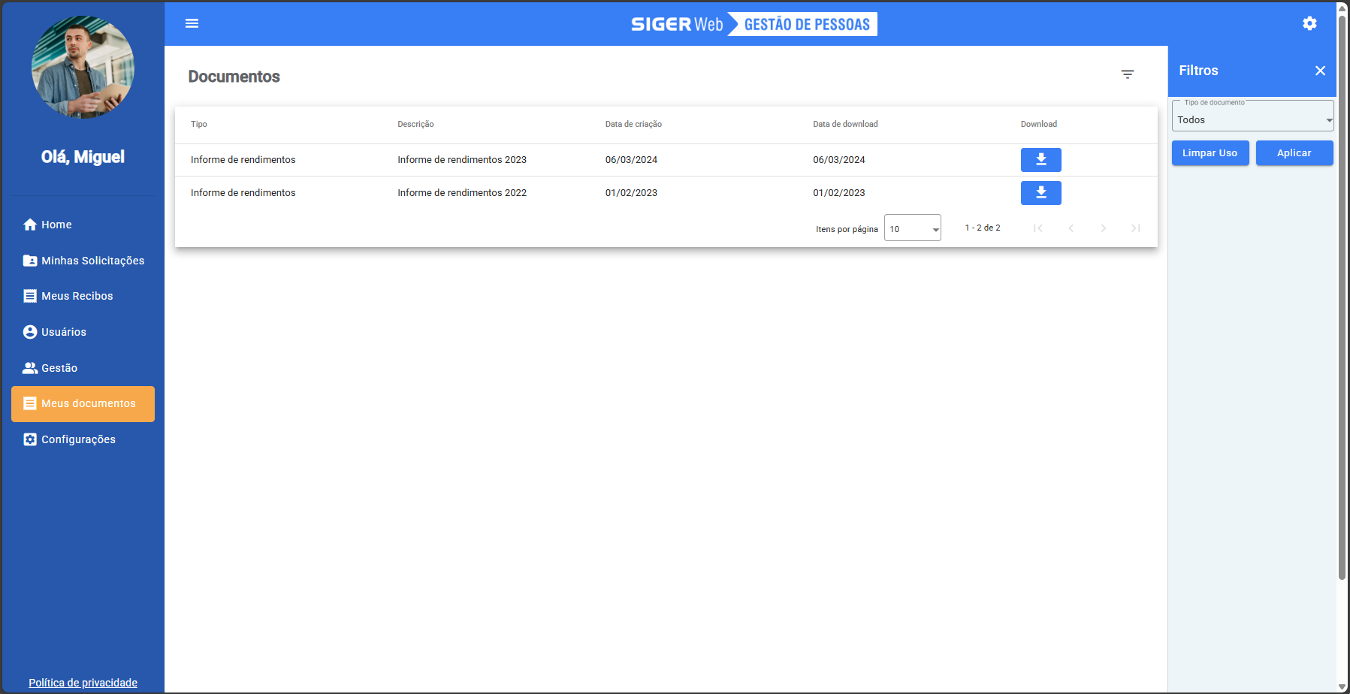Go to previous page of results
This screenshot has width=1350, height=694.
point(1071,228)
